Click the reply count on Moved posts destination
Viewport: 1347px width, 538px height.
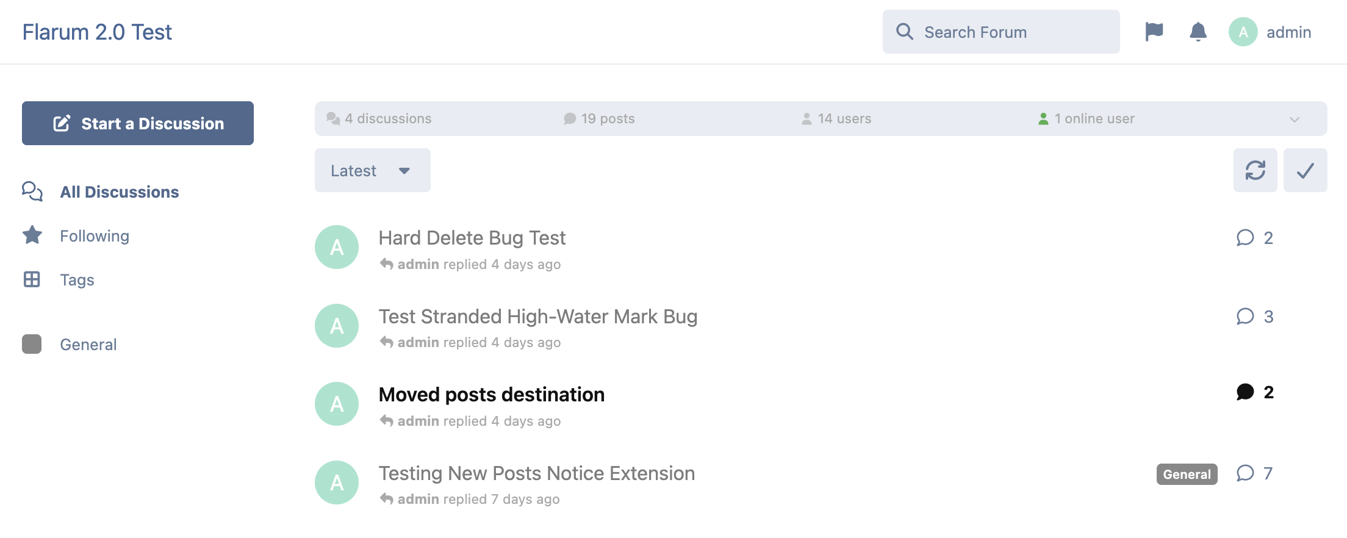[1255, 393]
